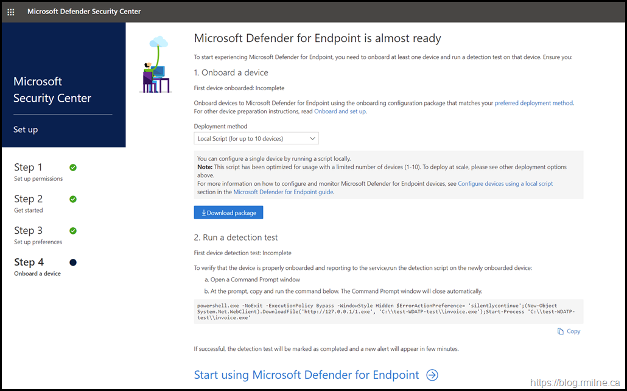Select Step 4 Onboard a device

[37, 267]
